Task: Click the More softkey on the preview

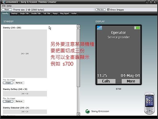Action: (131, 81)
